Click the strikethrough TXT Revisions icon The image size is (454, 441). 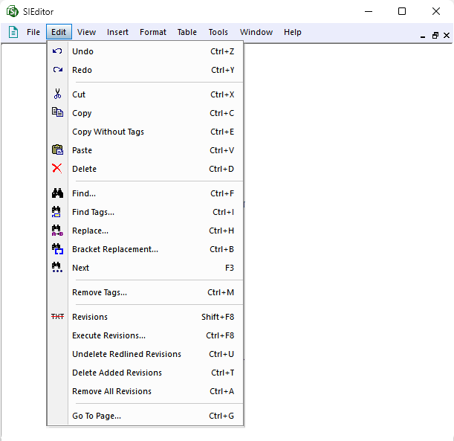[x=57, y=316]
